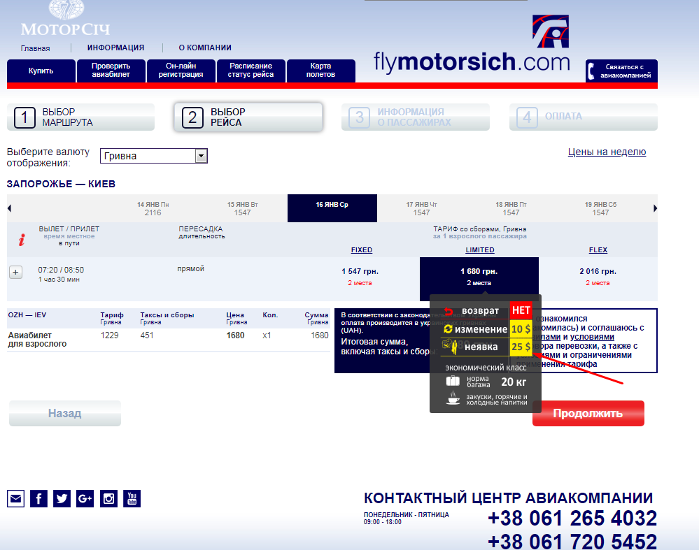
Task: Click the coffee cup snacks icon
Action: tap(453, 398)
